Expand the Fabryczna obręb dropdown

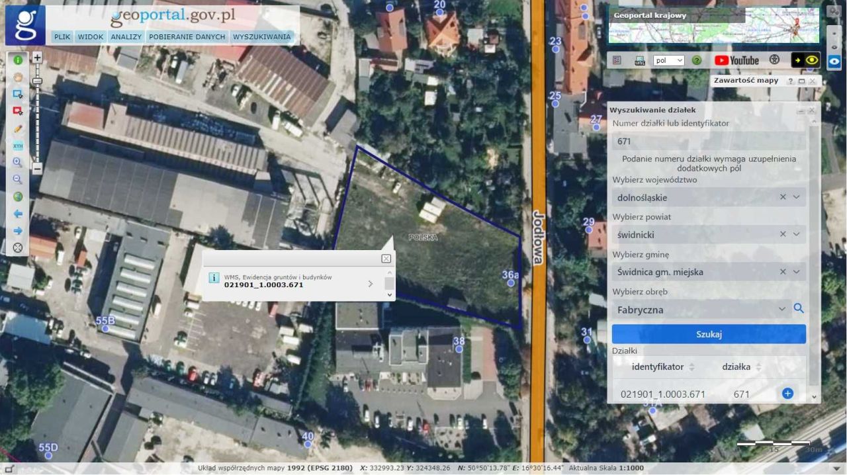click(781, 309)
